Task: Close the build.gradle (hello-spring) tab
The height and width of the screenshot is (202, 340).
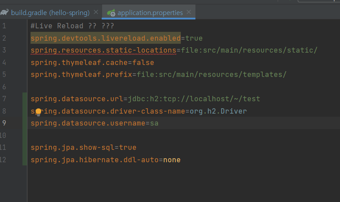Action: 96,12
